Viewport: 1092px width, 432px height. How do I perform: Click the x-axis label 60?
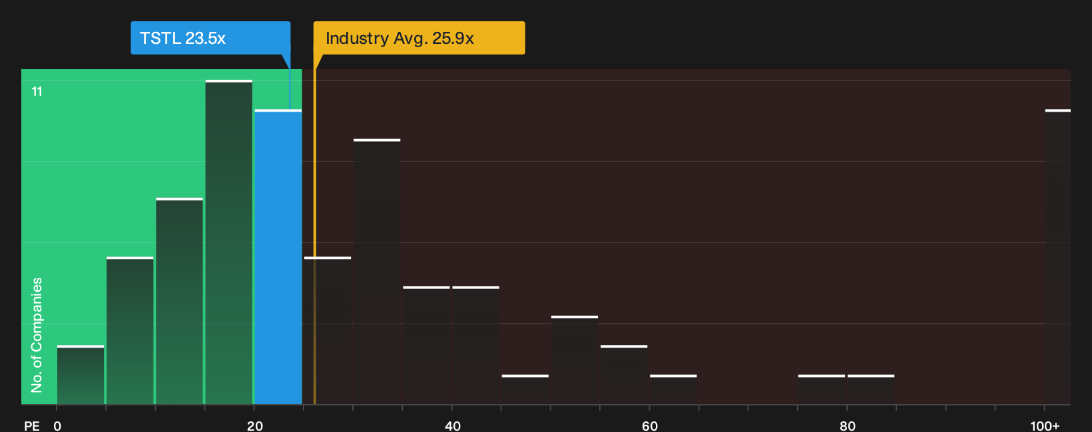coord(650,425)
